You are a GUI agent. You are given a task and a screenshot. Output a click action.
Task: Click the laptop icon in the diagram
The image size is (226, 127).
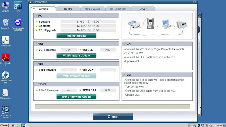tap(167, 24)
